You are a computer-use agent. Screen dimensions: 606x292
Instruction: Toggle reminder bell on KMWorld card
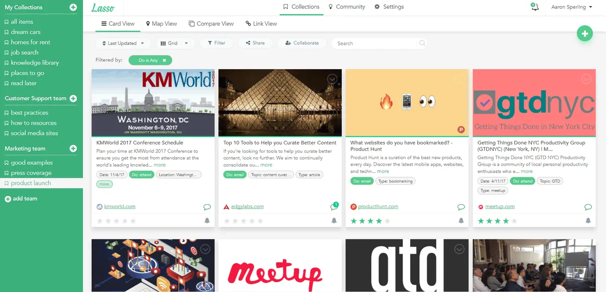coord(207,221)
